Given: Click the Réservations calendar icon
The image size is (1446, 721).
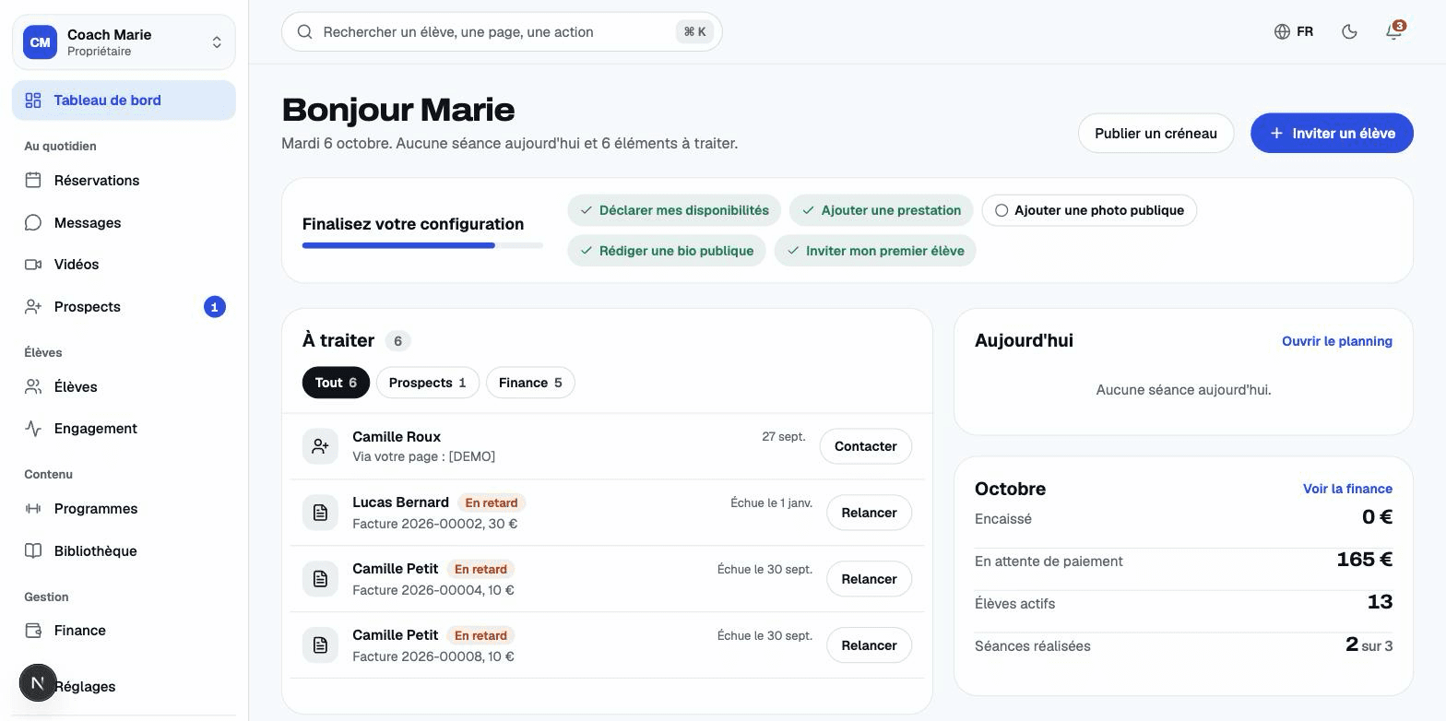Looking at the screenshot, I should pos(33,181).
